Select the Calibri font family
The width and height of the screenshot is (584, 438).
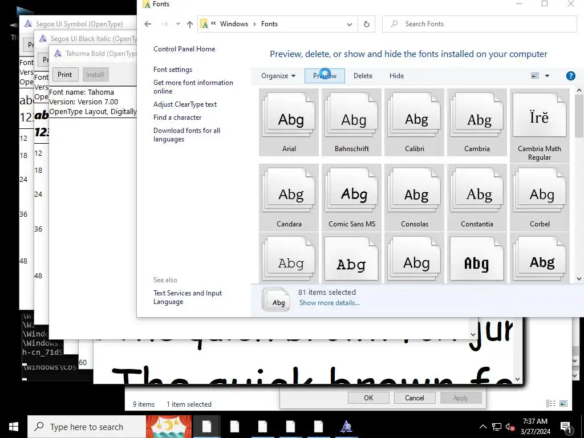(x=414, y=122)
